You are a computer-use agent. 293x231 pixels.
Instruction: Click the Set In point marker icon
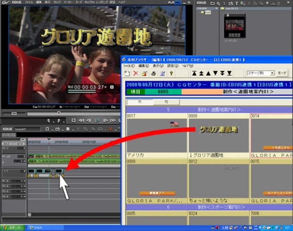click(x=49, y=121)
